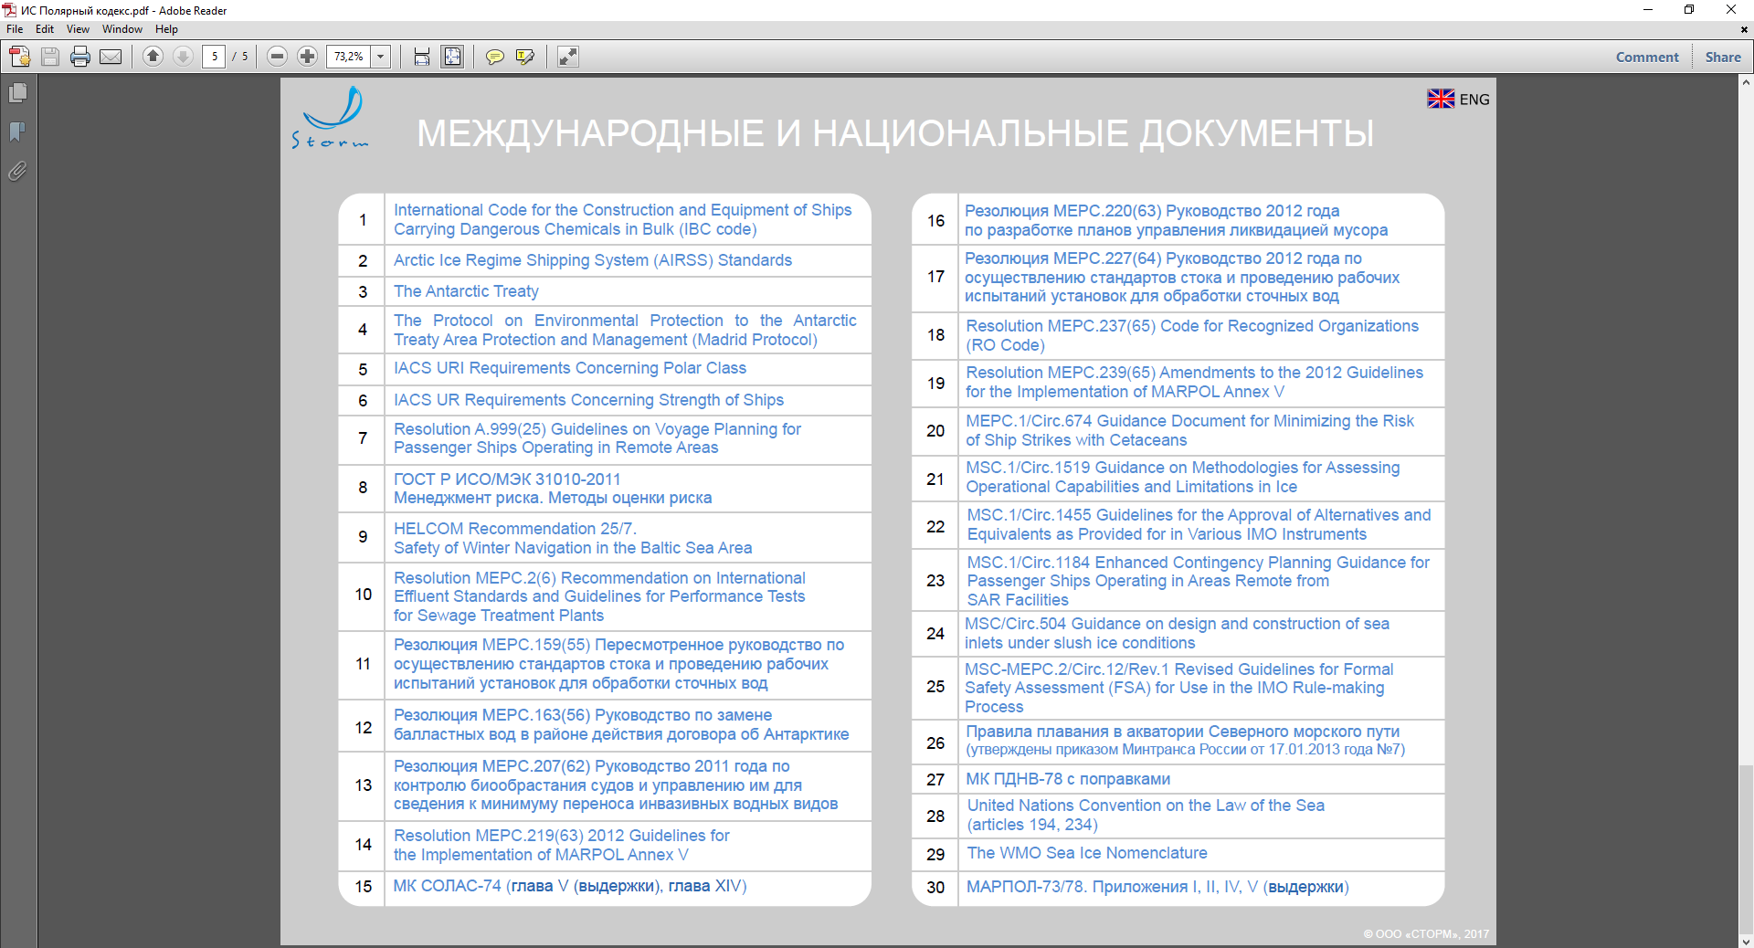Open the View menu

pyautogui.click(x=78, y=29)
